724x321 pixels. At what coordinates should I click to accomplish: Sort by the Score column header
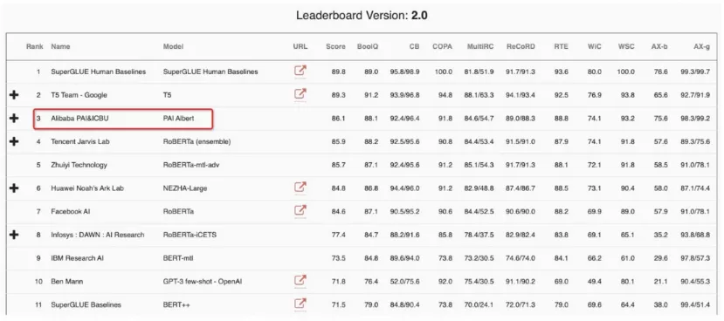[335, 46]
